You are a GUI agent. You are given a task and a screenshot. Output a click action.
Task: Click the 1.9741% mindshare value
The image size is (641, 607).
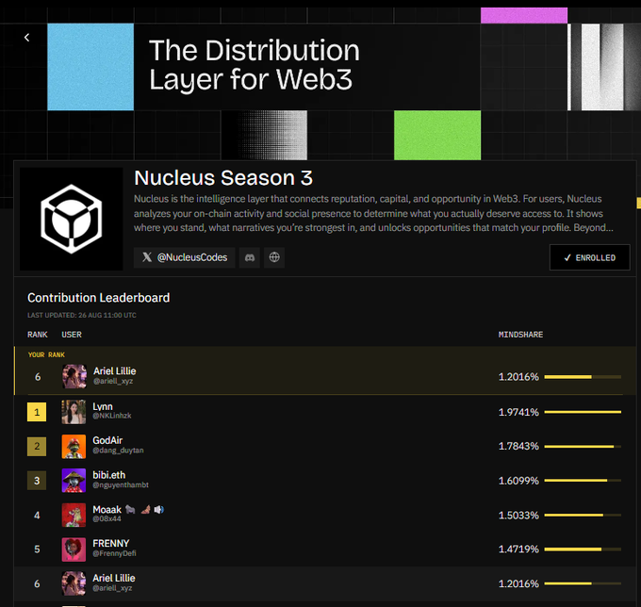point(518,412)
